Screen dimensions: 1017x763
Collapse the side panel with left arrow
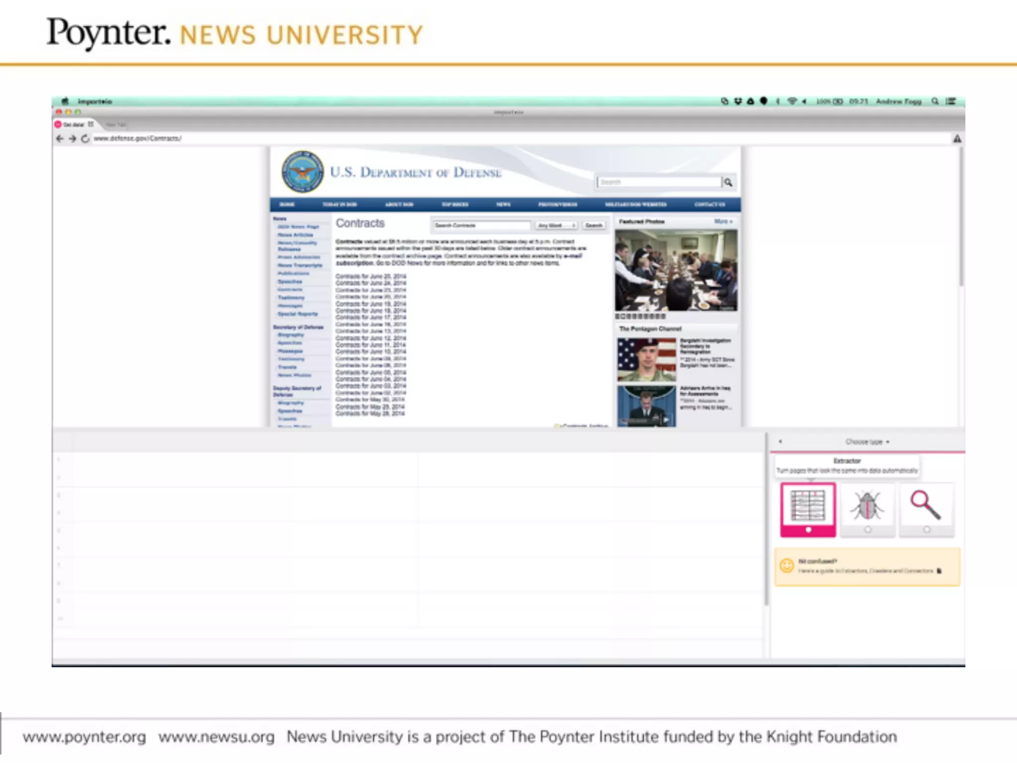tap(780, 442)
